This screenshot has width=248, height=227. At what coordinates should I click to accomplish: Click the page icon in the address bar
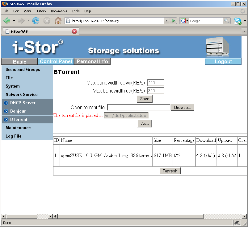(x=68, y=21)
